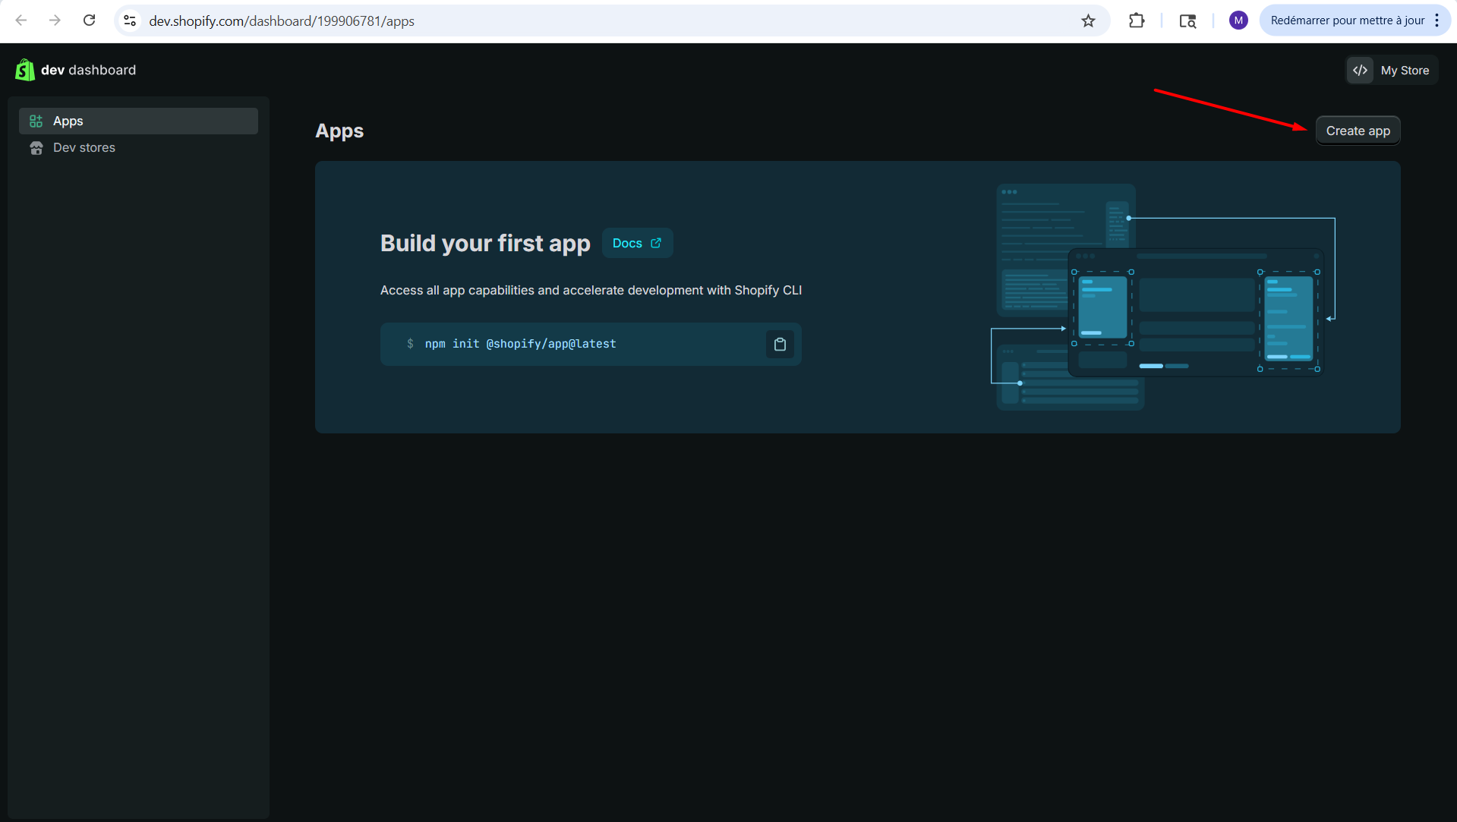
Task: Bookmark this page with the star icon
Action: (x=1088, y=21)
